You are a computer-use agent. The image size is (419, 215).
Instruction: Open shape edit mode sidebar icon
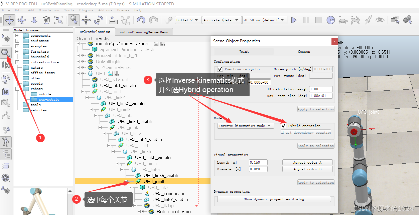6,103
